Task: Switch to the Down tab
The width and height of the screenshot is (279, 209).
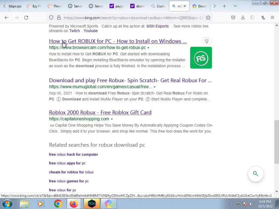Action: 199,6
